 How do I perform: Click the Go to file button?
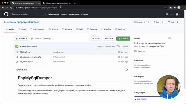click(96, 38)
